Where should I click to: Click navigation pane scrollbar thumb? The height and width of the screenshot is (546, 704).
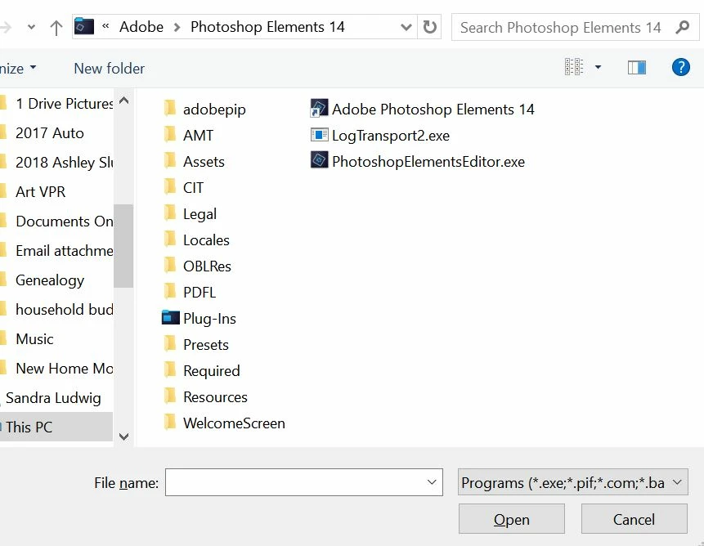pos(123,246)
